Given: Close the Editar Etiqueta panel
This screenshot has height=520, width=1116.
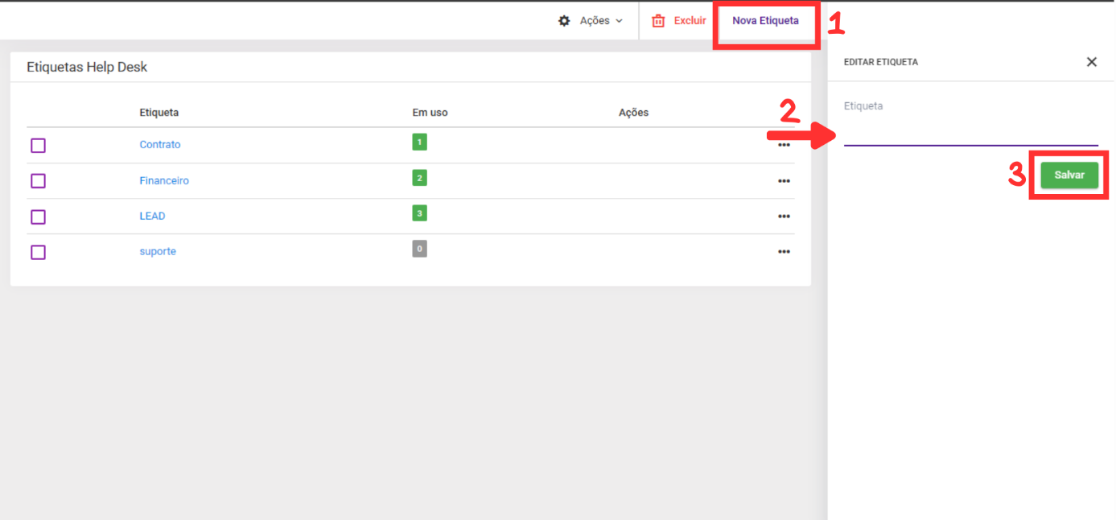Looking at the screenshot, I should point(1091,62).
